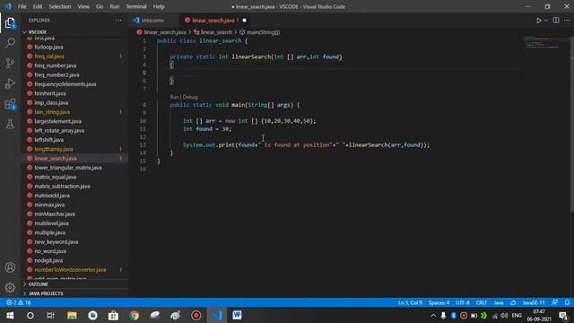Open Explorer Views and More Actions ellipsis

click(118, 21)
